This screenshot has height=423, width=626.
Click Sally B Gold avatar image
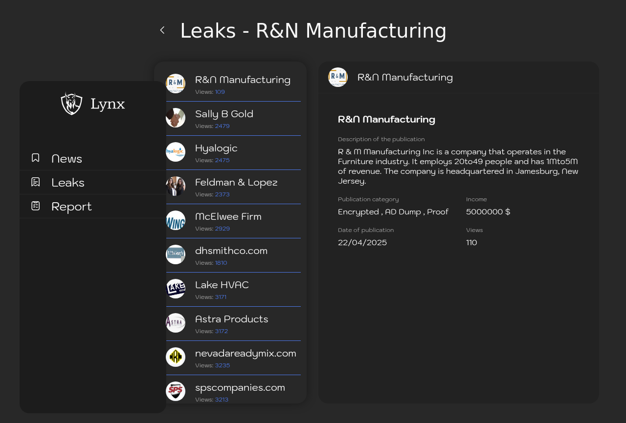coord(176,118)
